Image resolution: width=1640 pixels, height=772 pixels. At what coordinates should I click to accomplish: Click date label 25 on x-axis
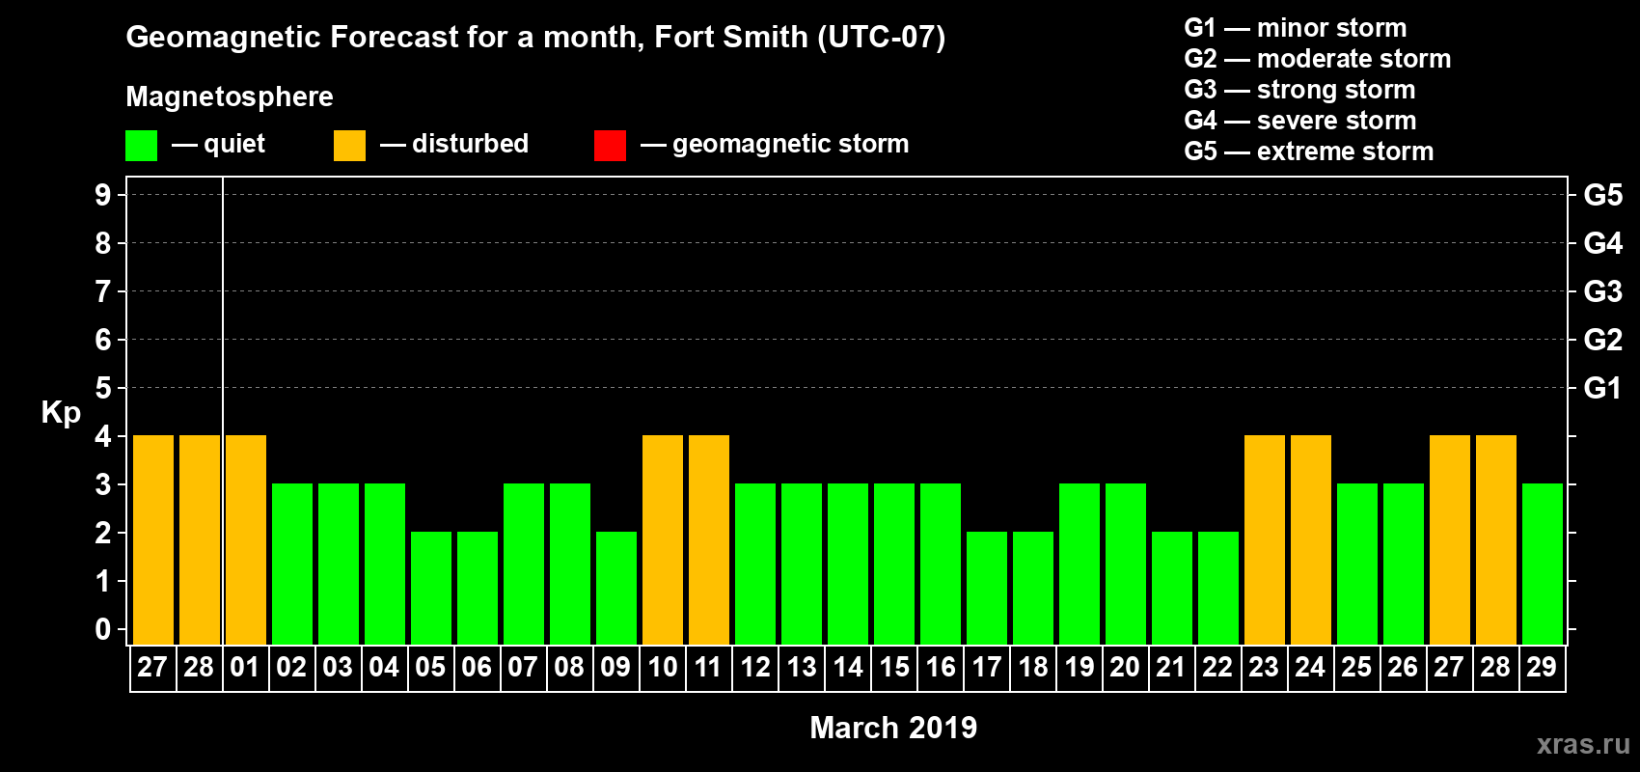click(1356, 668)
